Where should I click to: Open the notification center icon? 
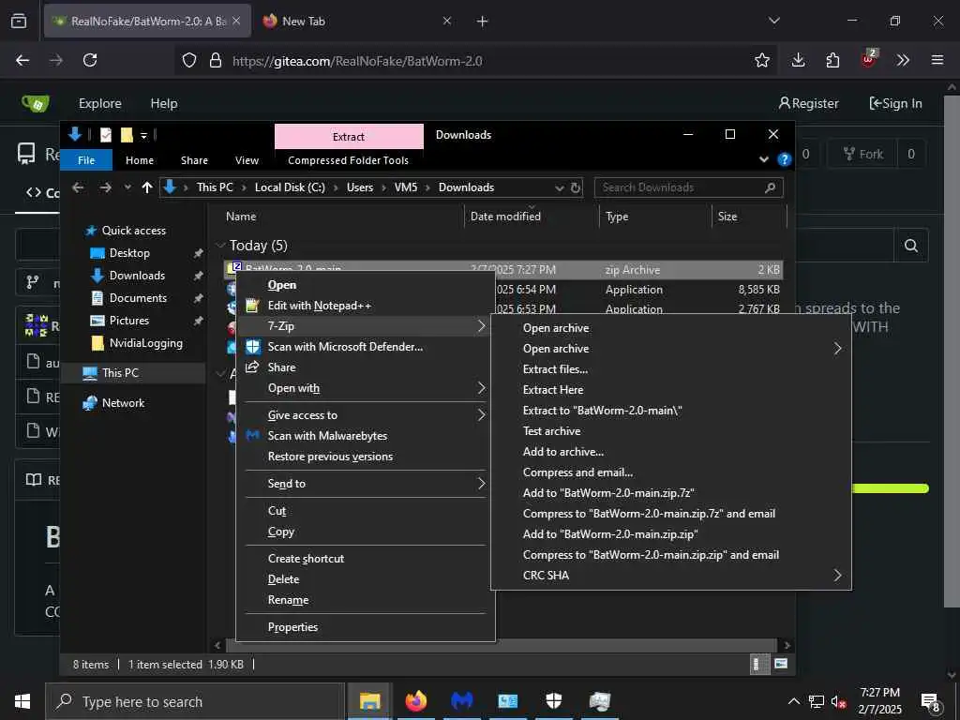(931, 701)
